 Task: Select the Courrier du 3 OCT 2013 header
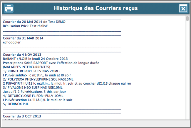click(x=22, y=116)
